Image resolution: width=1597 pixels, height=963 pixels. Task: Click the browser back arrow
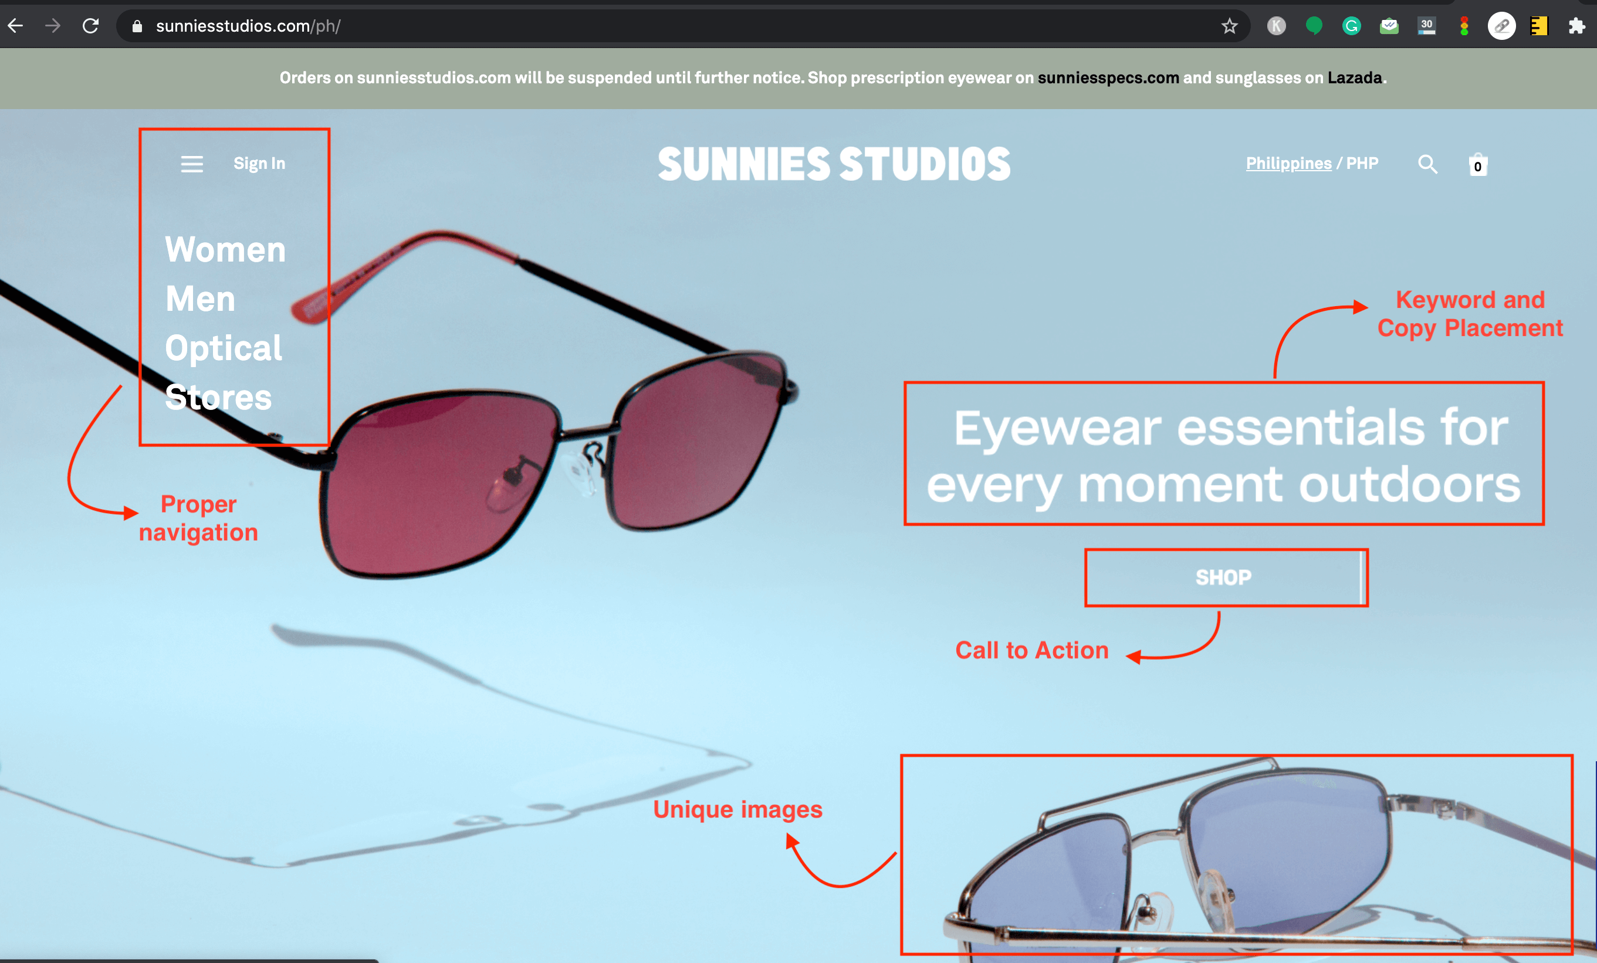coord(16,26)
